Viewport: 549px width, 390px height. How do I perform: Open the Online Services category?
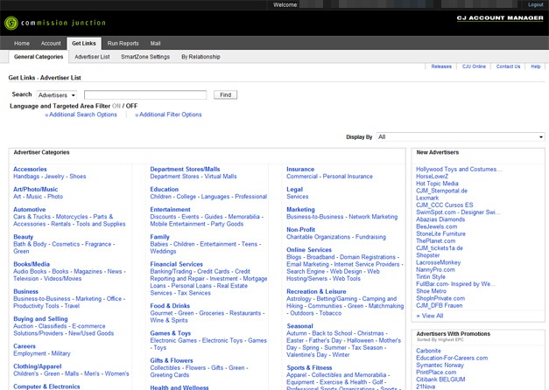pos(309,250)
